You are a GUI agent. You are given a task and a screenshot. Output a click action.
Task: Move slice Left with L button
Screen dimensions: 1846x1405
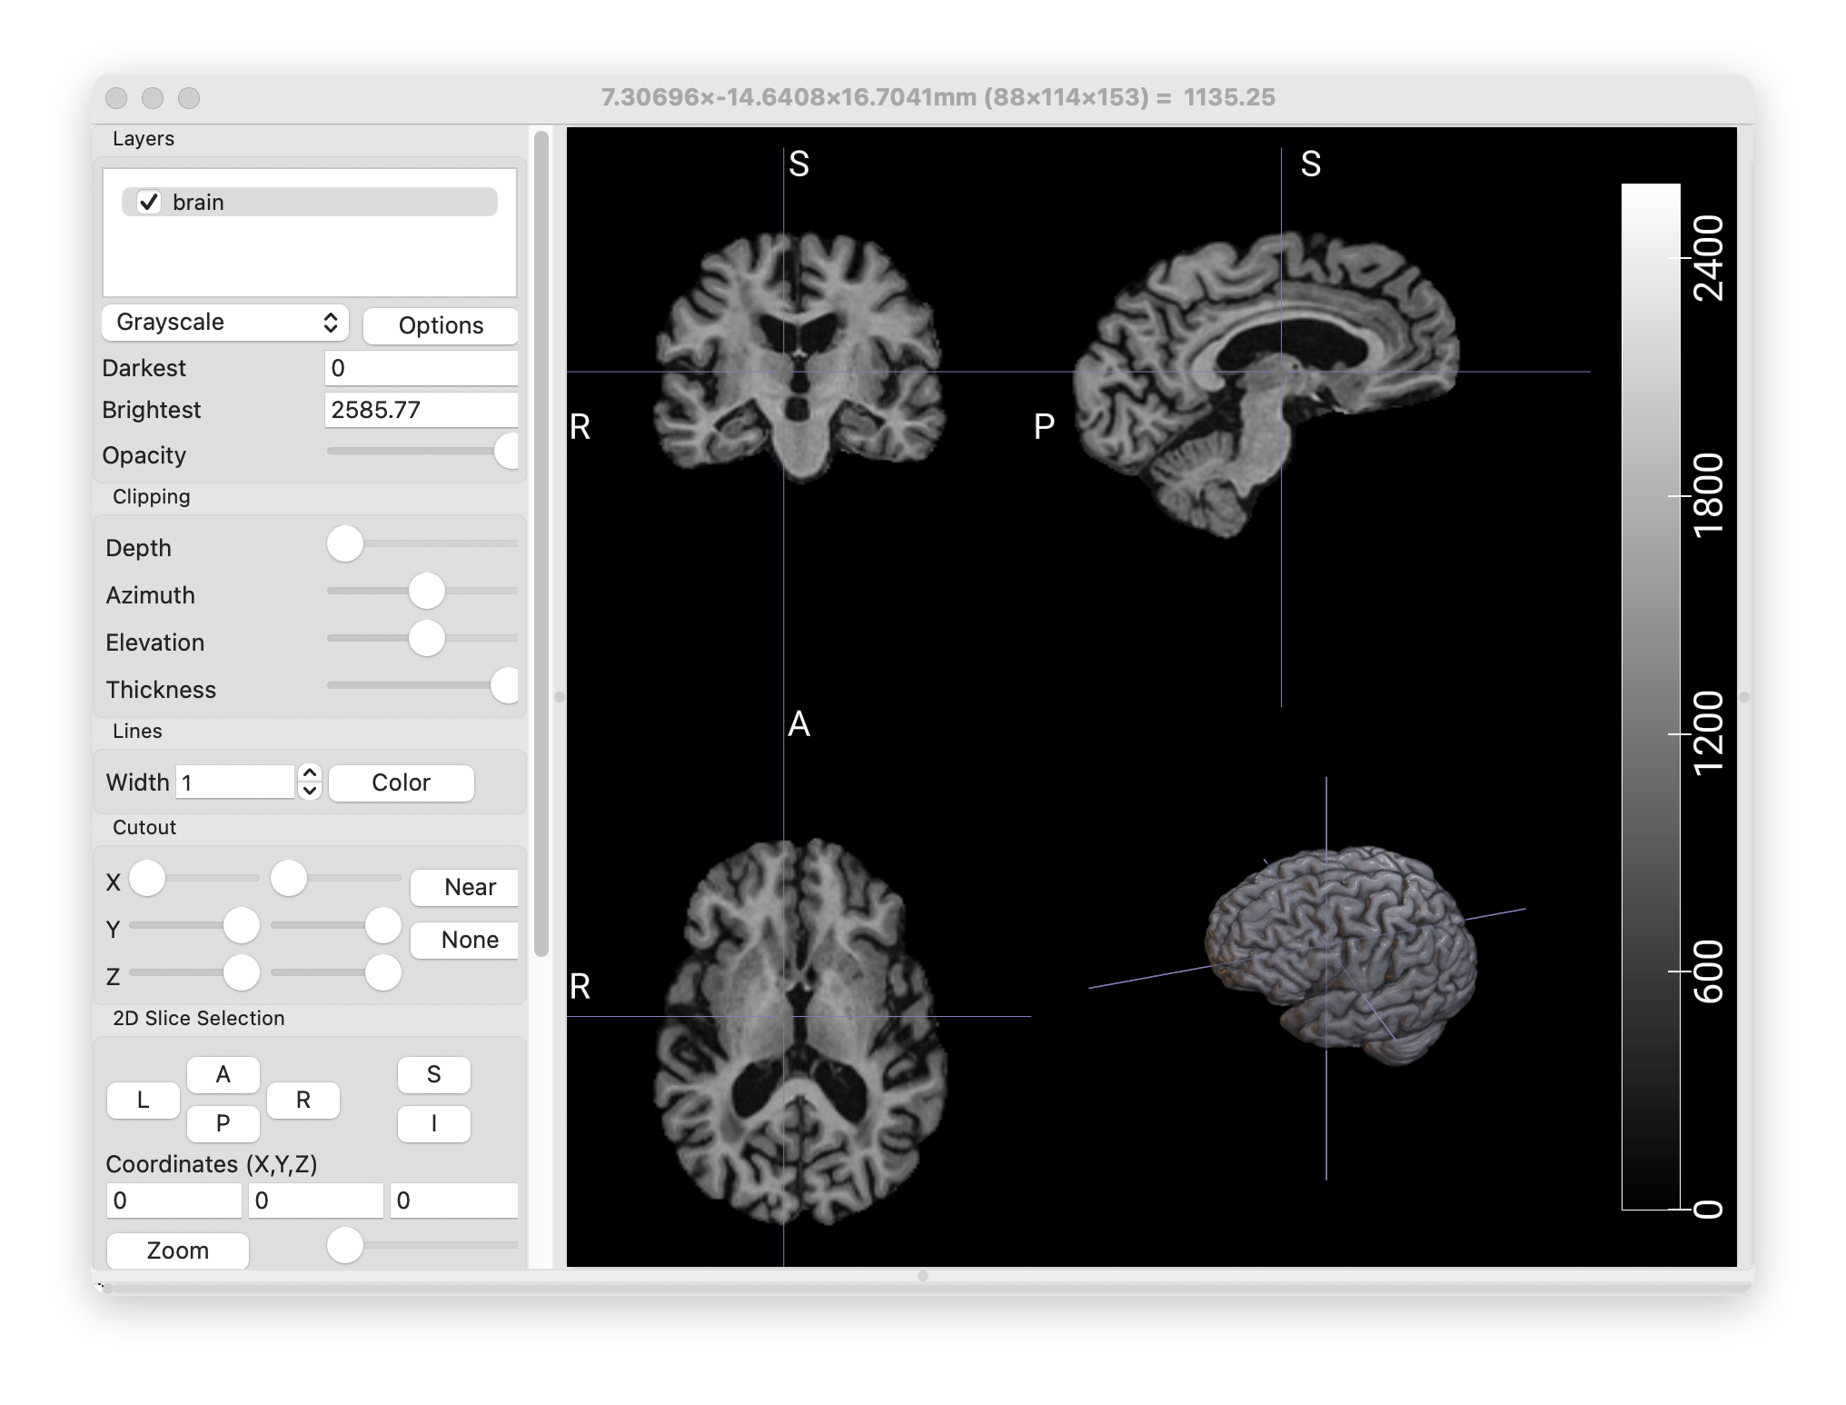pyautogui.click(x=143, y=1101)
